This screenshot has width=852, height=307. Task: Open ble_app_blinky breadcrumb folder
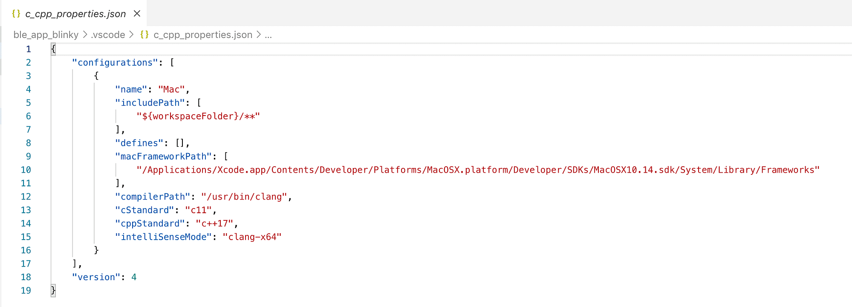46,35
